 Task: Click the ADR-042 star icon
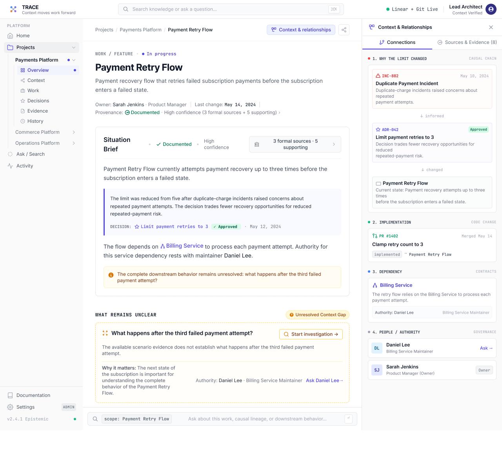pos(378,129)
